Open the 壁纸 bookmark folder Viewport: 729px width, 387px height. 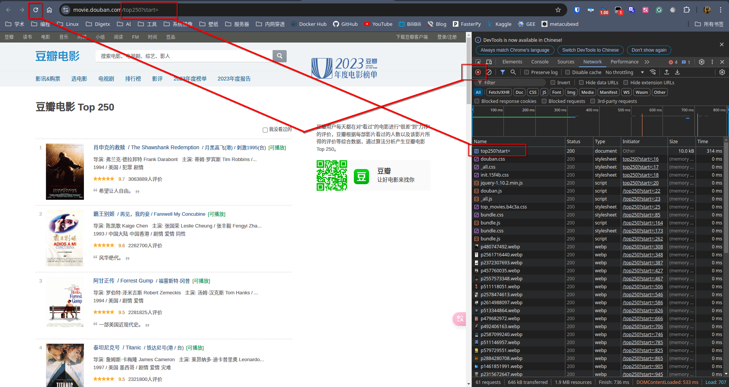(208, 24)
